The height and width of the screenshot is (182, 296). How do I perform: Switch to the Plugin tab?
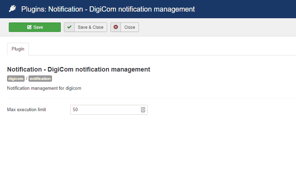click(18, 49)
